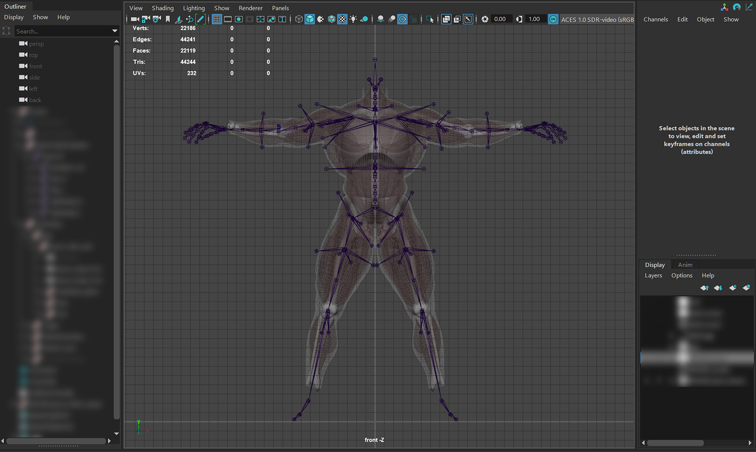Open the Renderer menu in viewport
The width and height of the screenshot is (756, 452).
(250, 8)
